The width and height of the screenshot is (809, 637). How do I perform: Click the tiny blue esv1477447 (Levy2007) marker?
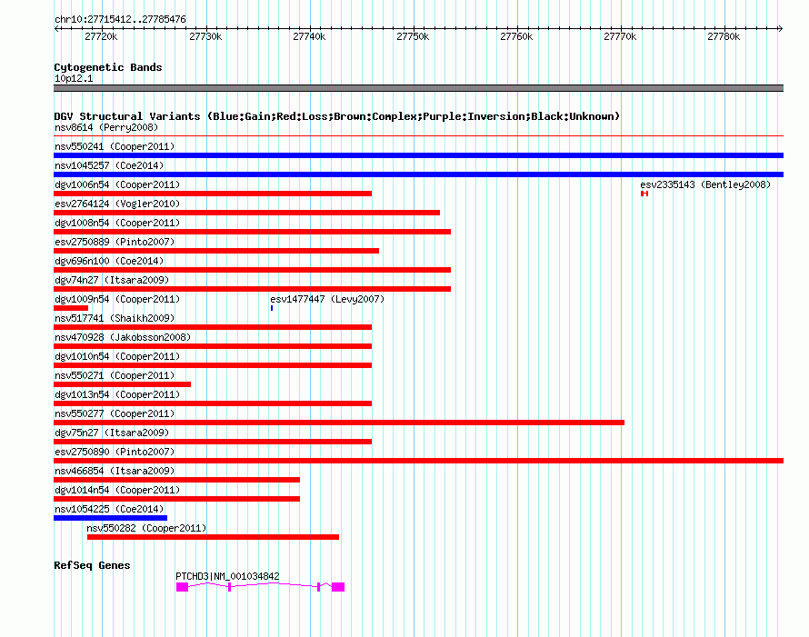click(x=272, y=308)
